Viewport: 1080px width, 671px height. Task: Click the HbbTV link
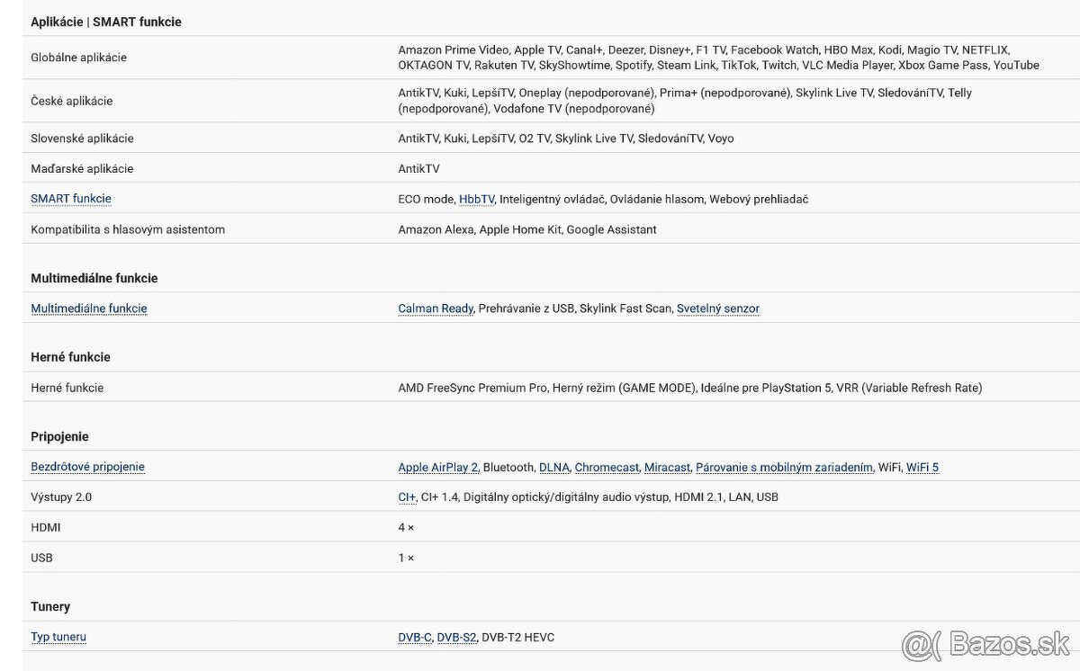click(476, 199)
